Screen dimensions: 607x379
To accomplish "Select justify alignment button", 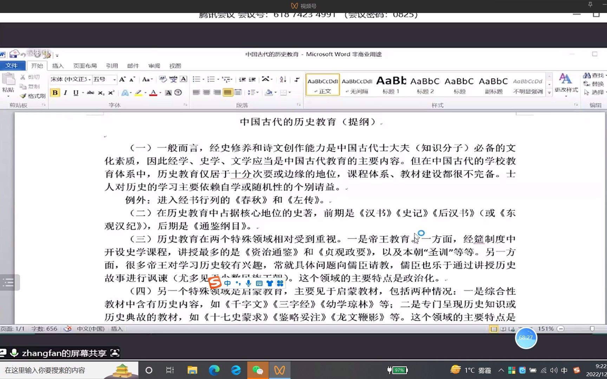I will pyautogui.click(x=228, y=92).
